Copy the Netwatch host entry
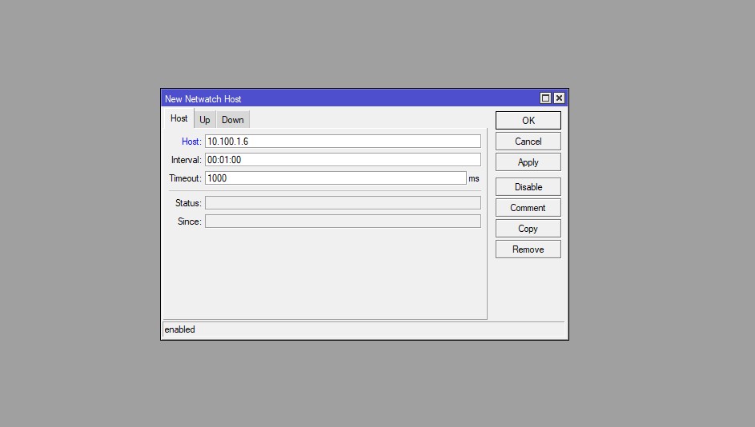The height and width of the screenshot is (427, 755). coord(528,229)
